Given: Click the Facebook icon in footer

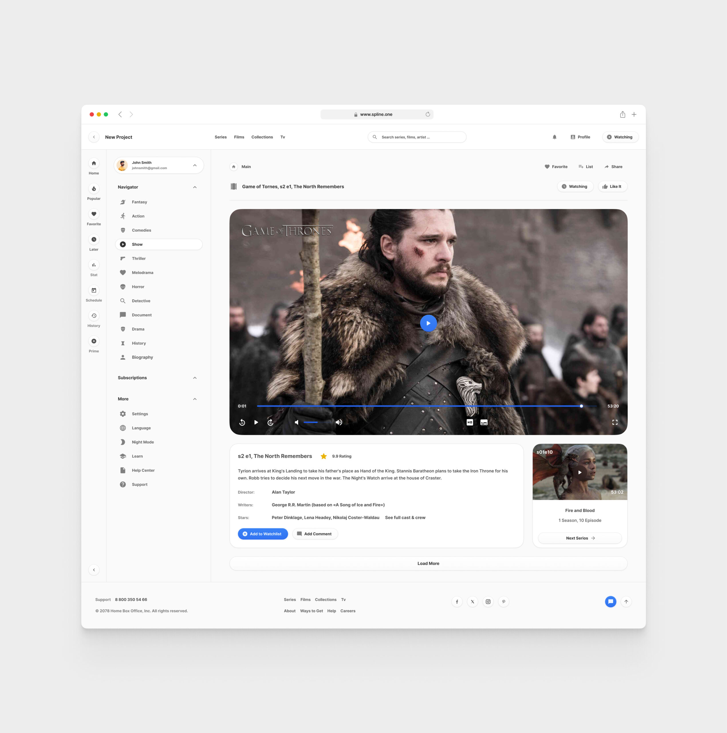Looking at the screenshot, I should tap(457, 601).
